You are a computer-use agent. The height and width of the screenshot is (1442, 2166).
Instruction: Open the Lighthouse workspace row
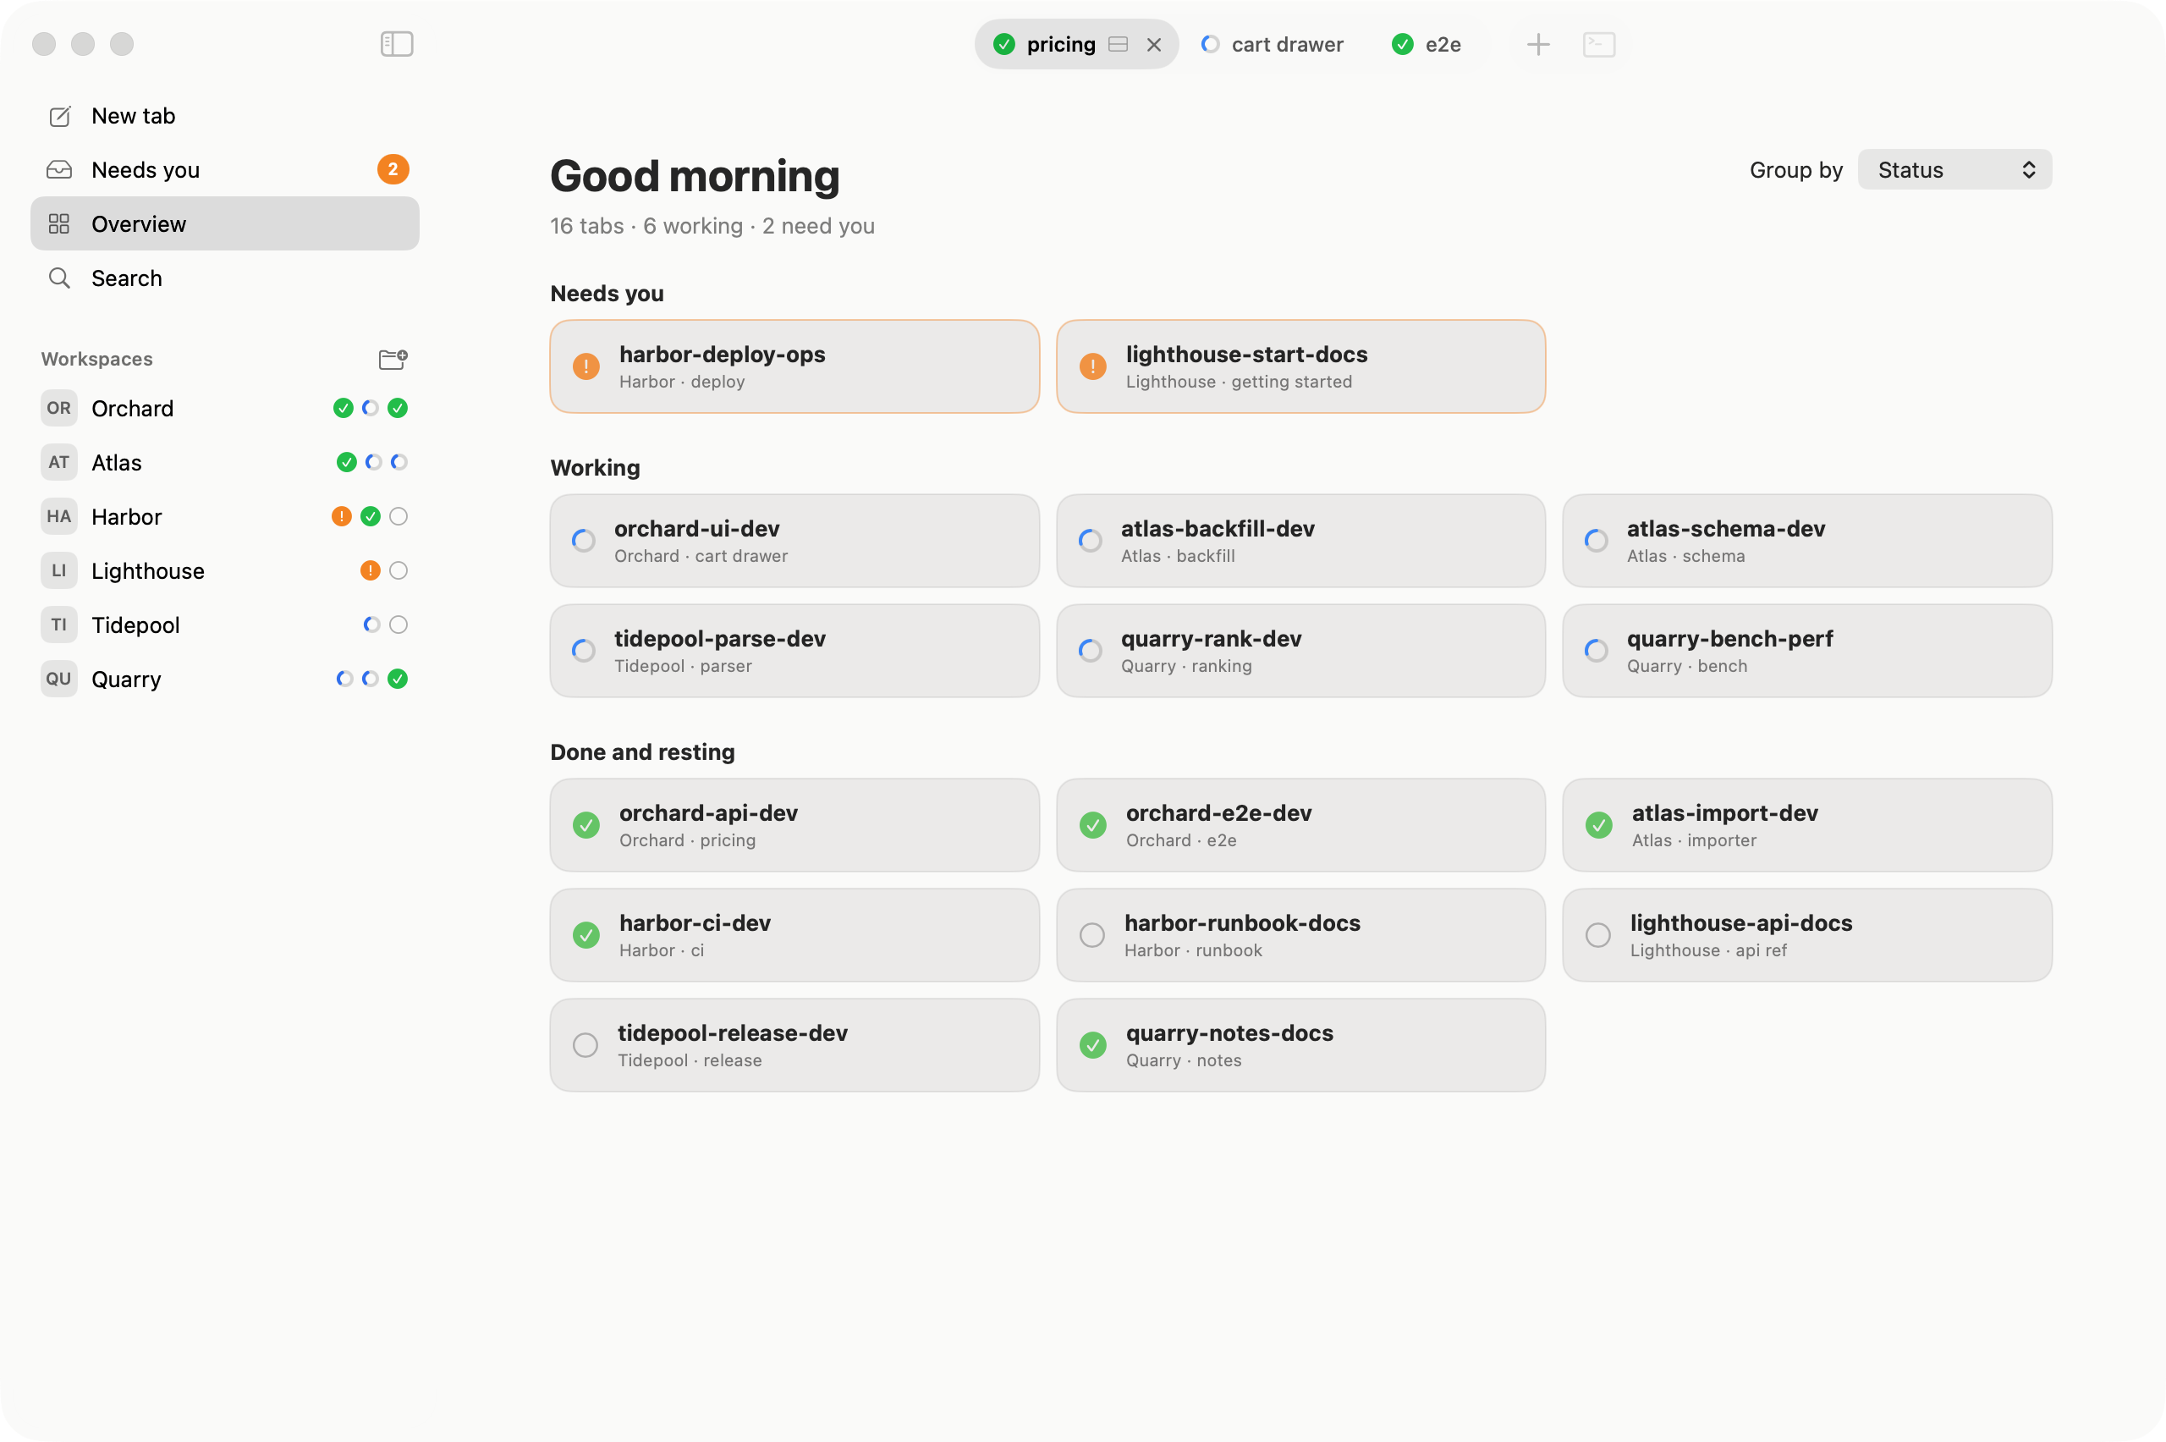[224, 570]
